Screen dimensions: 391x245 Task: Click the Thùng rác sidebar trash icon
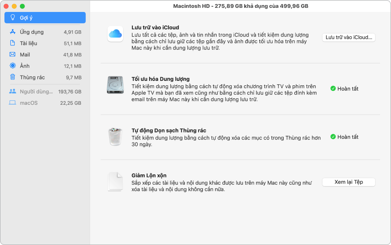tap(12, 77)
